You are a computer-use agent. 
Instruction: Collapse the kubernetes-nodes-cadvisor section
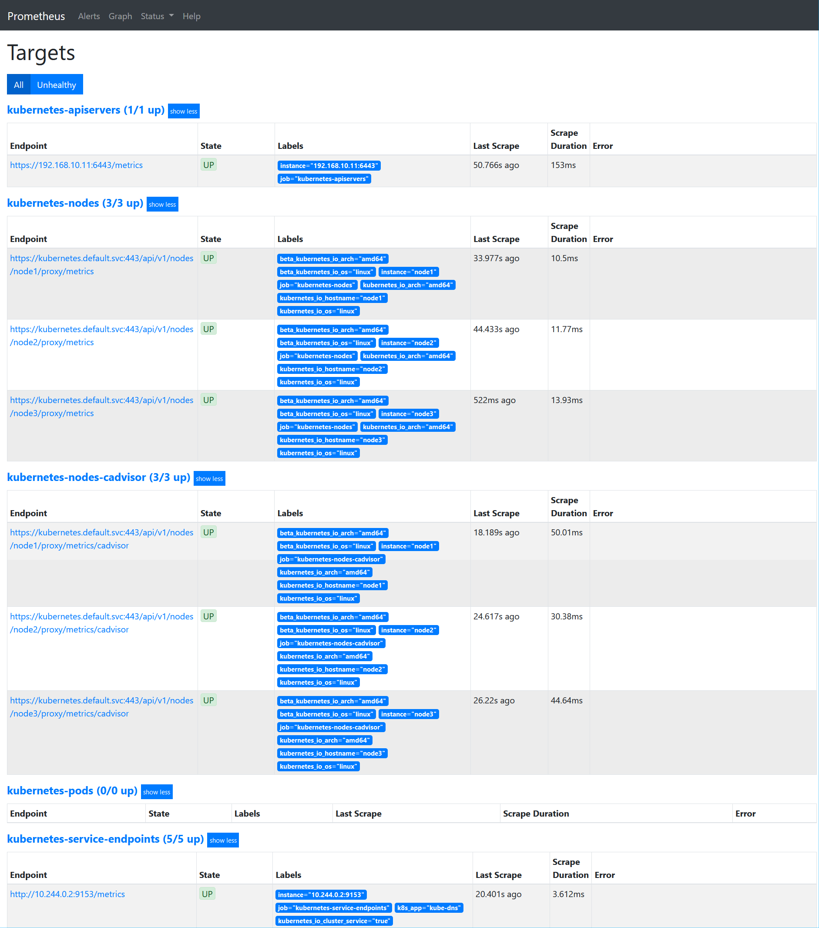pos(209,478)
